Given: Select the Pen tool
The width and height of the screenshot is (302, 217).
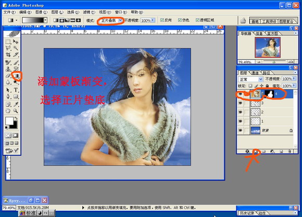Looking at the screenshot, I should click(x=8, y=97).
